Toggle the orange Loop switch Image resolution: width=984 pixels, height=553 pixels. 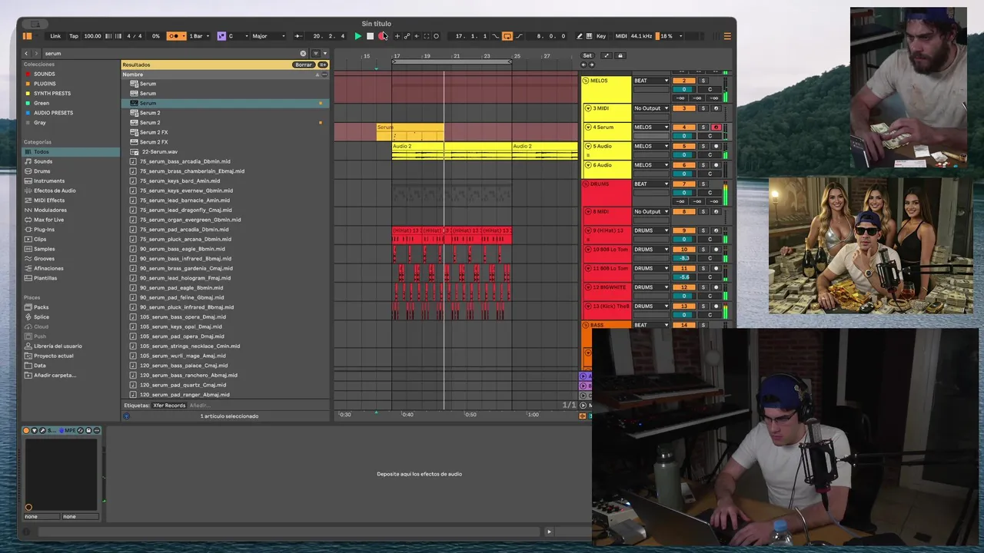(507, 36)
